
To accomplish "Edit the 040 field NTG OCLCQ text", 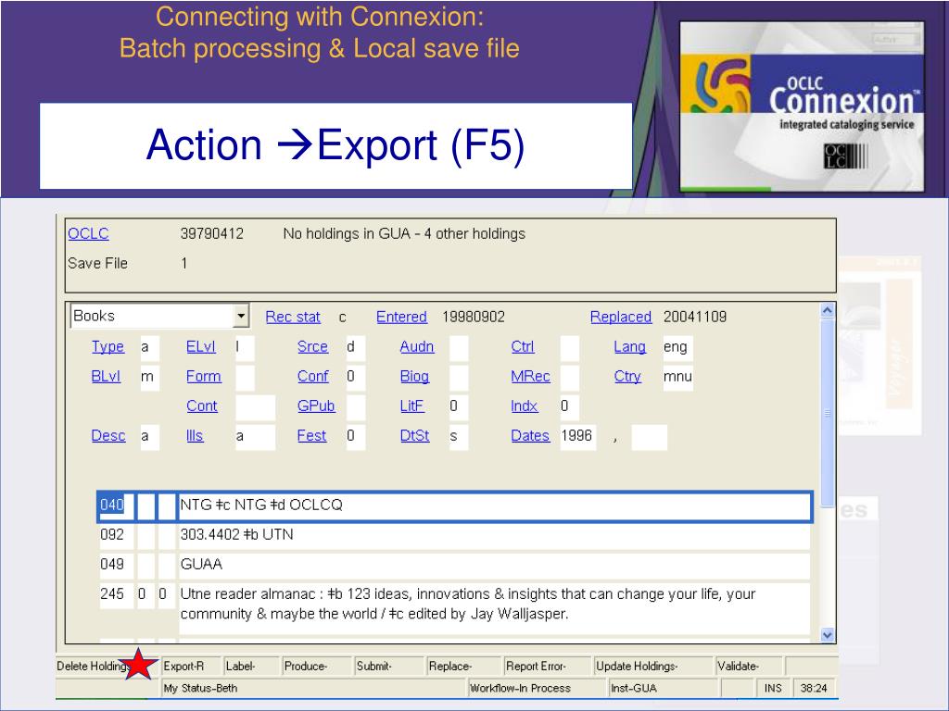I will tap(493, 506).
